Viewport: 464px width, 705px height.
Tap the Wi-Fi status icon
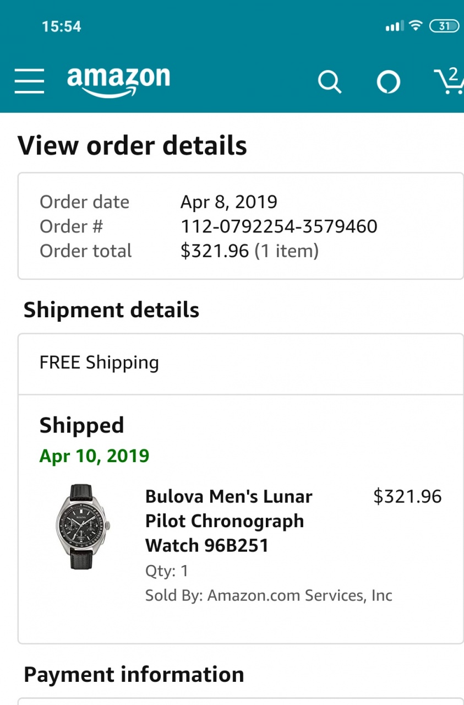tap(416, 25)
